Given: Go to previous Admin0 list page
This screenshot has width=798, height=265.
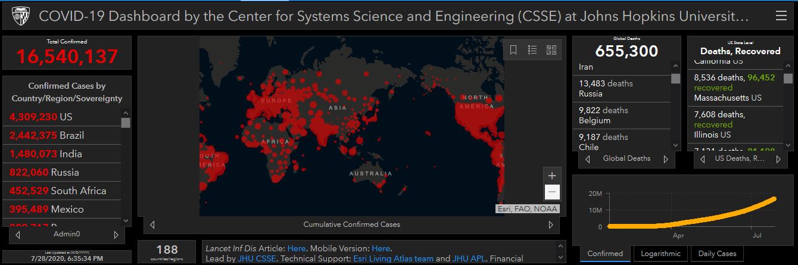Looking at the screenshot, I should tap(18, 235).
